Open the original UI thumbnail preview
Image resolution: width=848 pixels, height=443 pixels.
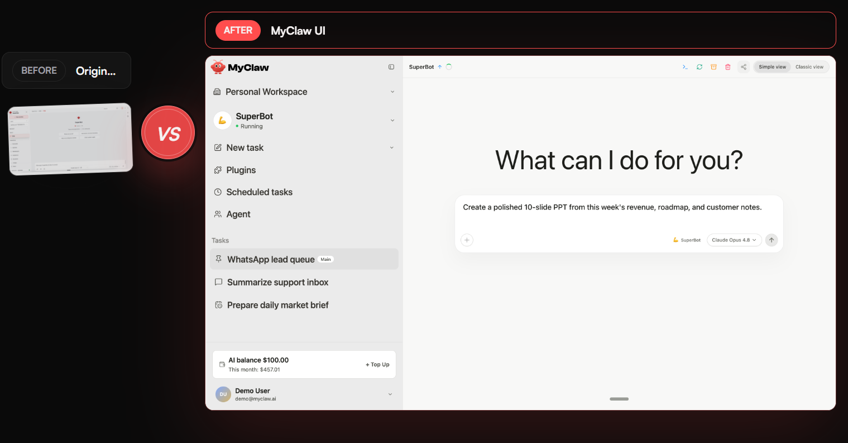pos(70,139)
